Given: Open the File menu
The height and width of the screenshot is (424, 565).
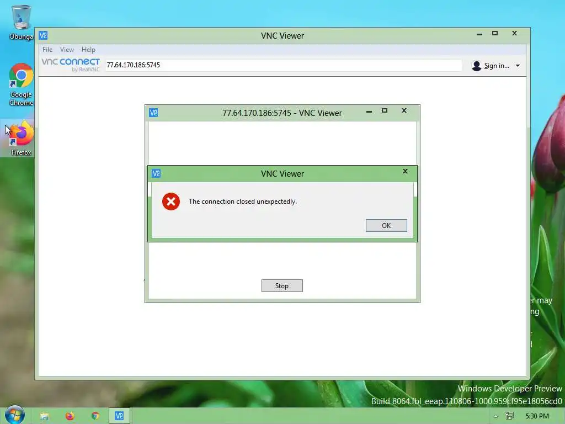Looking at the screenshot, I should (47, 49).
